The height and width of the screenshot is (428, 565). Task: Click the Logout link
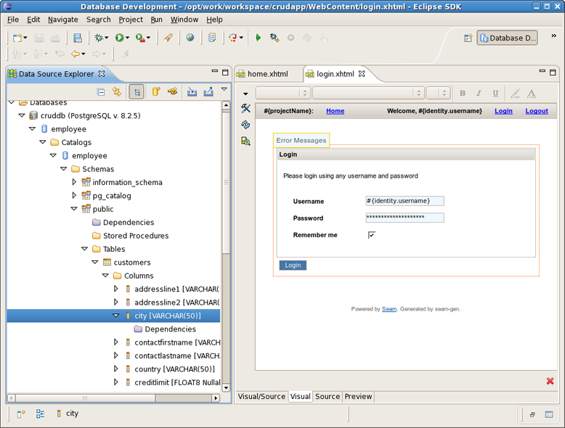pos(537,111)
